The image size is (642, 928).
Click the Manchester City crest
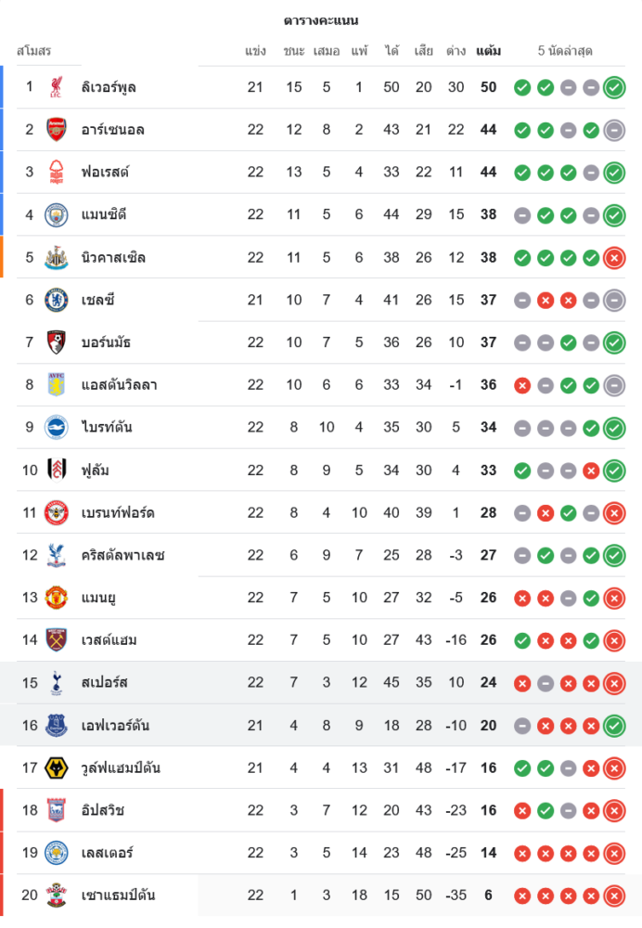tap(57, 215)
